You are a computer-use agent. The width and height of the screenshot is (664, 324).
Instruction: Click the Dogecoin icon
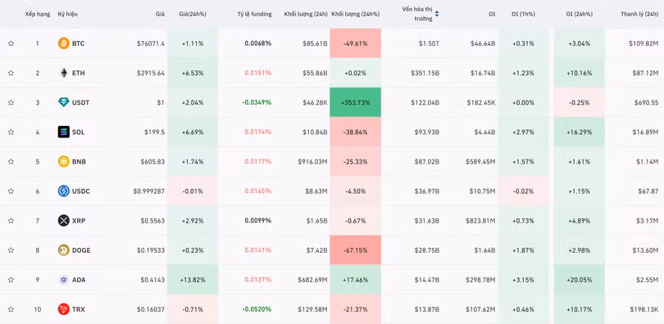coord(63,250)
